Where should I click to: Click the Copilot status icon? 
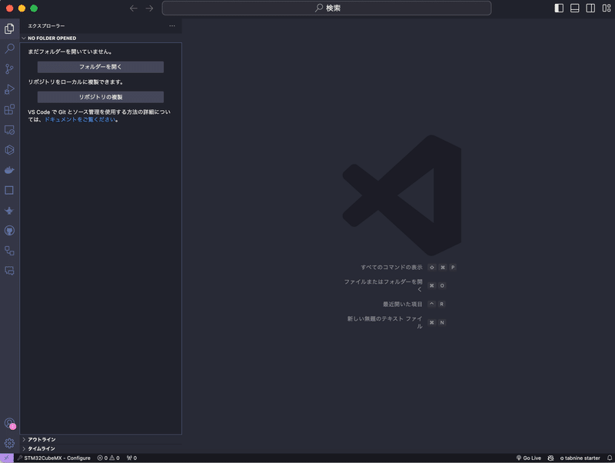click(x=550, y=458)
